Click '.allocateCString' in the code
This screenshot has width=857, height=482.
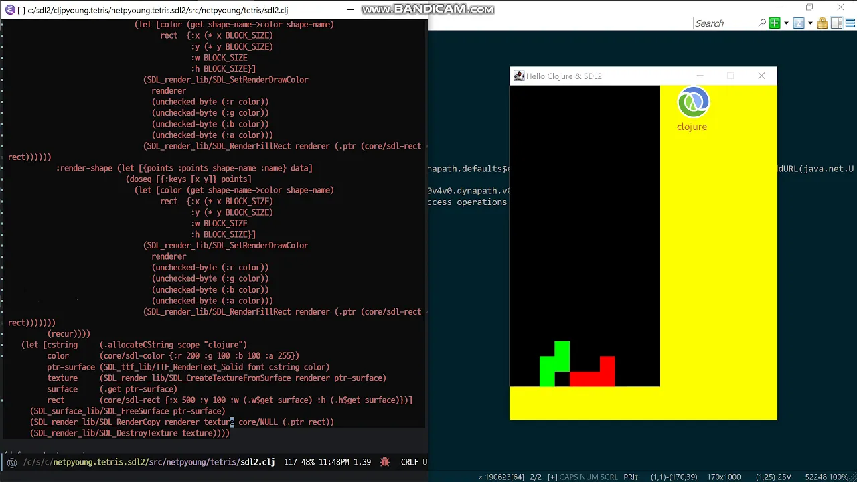coord(138,345)
